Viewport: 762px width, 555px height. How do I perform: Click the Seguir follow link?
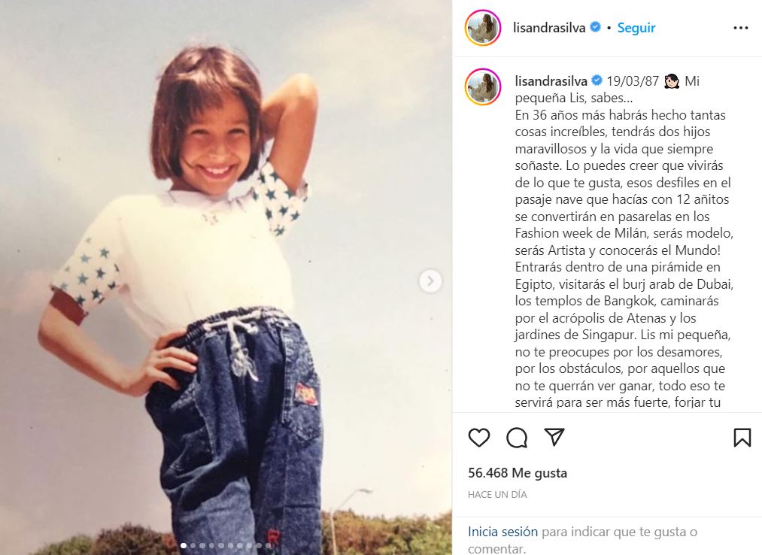[x=636, y=28]
